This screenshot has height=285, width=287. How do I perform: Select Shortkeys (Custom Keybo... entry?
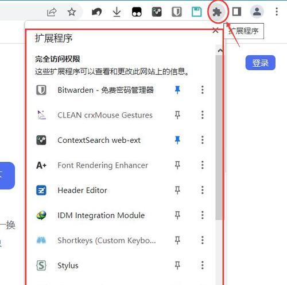click(x=107, y=241)
